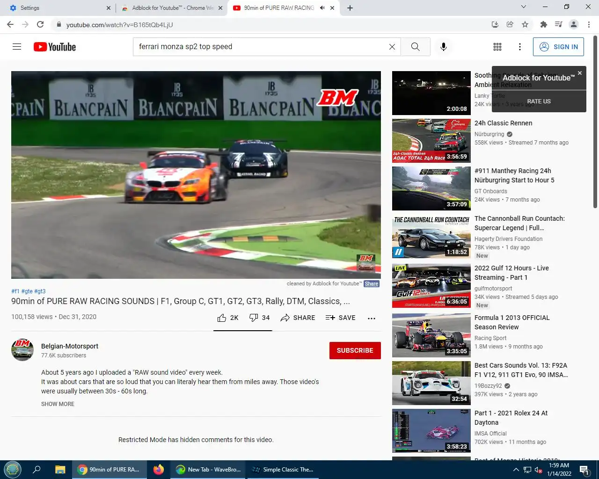Open the tab search dropdown arrow
This screenshot has width=599, height=479.
(524, 7)
